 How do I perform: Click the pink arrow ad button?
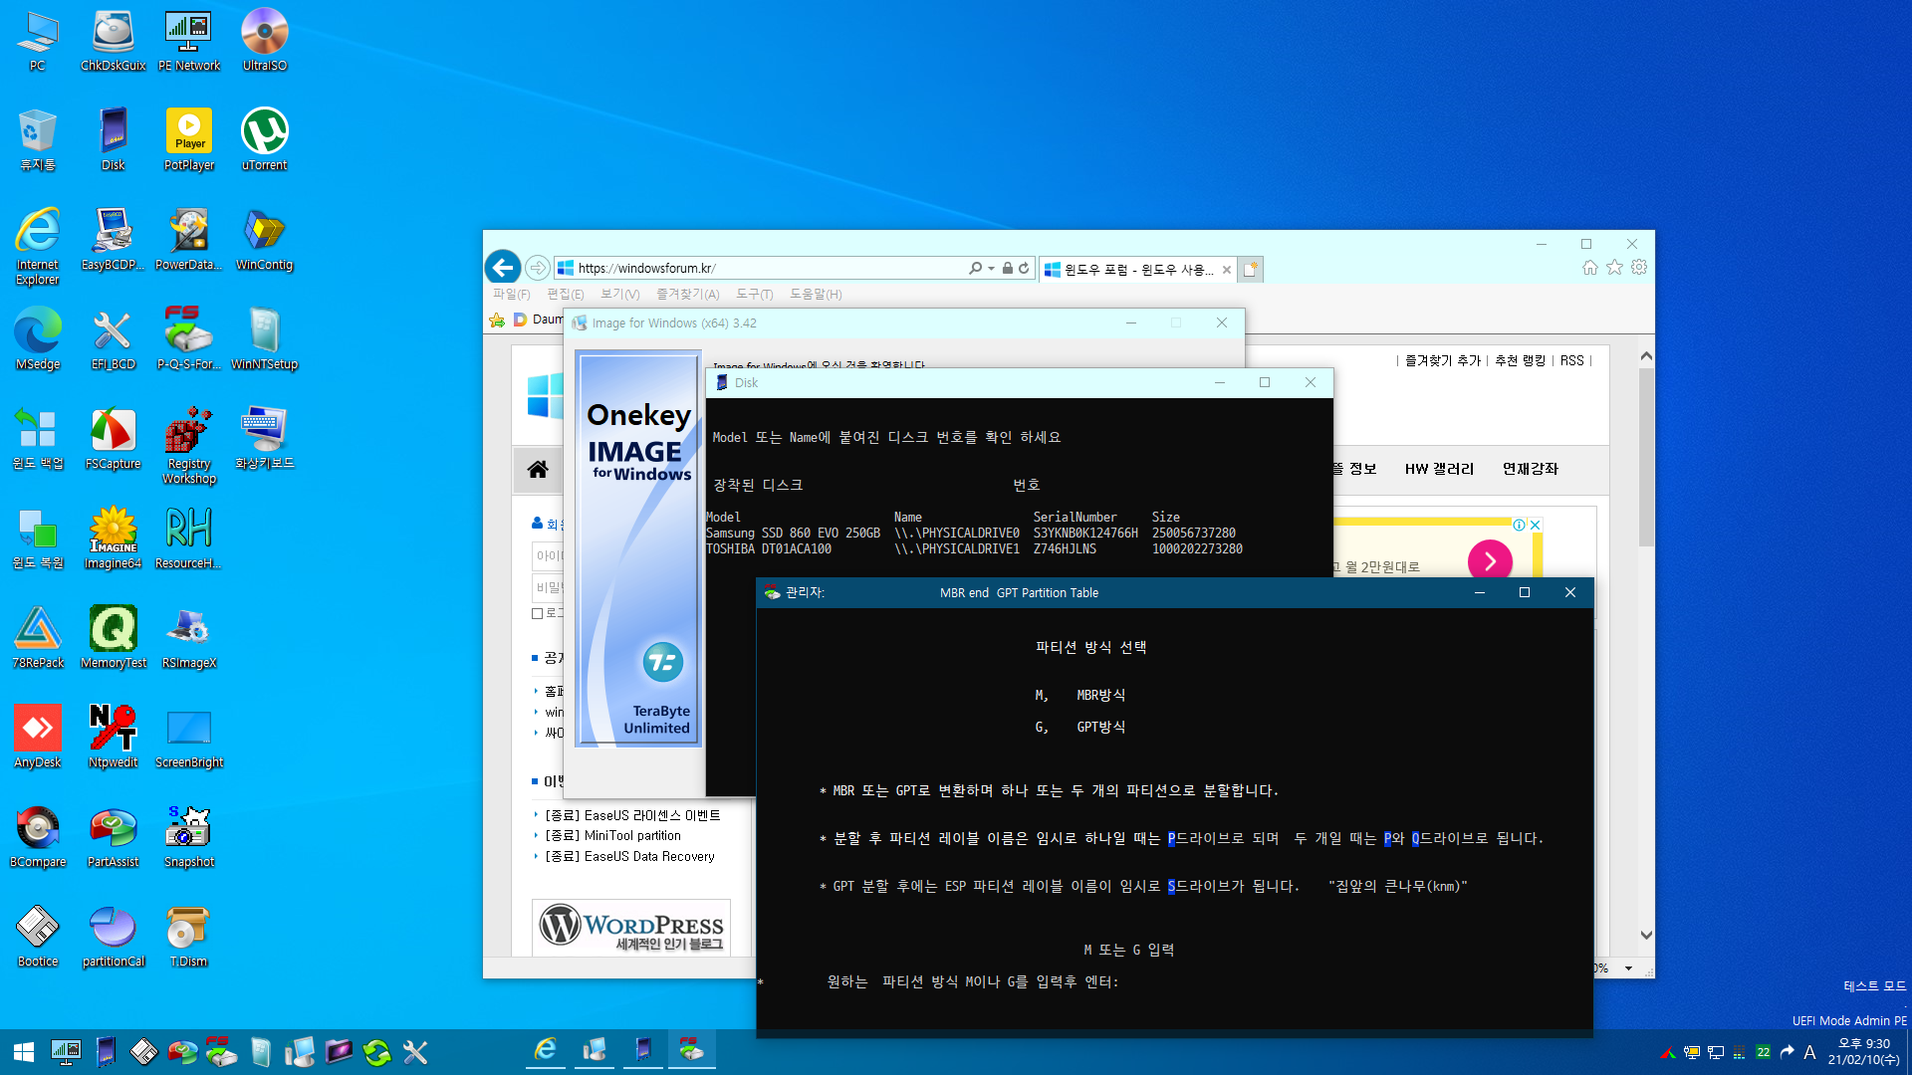point(1490,561)
